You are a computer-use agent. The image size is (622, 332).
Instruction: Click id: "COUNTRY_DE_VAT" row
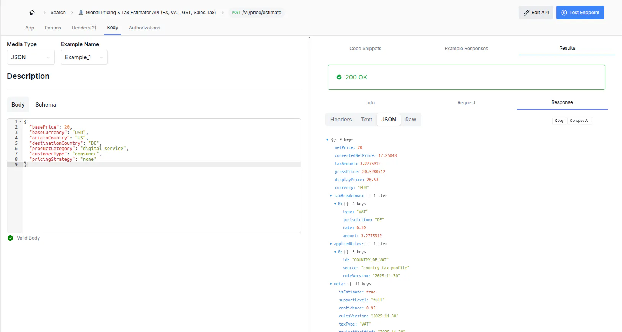point(366,260)
